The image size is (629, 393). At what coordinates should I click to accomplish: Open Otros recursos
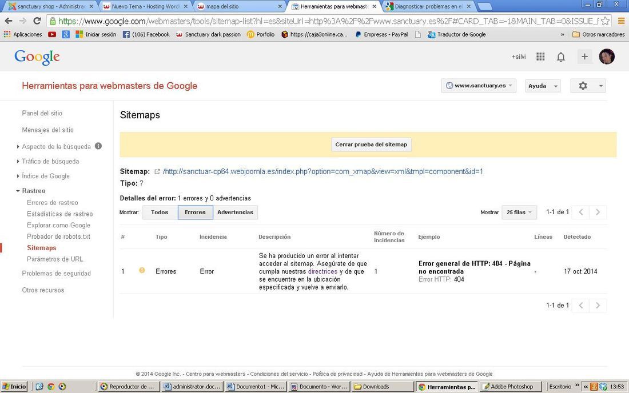(x=43, y=290)
